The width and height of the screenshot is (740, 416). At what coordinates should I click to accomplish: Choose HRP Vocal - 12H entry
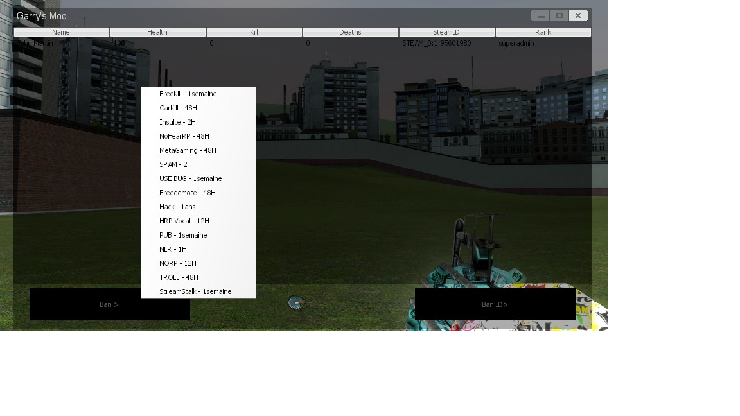coord(198,221)
